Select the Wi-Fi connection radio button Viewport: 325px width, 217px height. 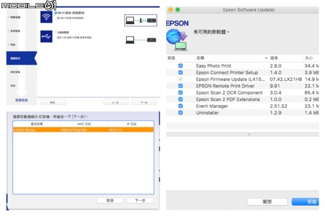click(56, 13)
